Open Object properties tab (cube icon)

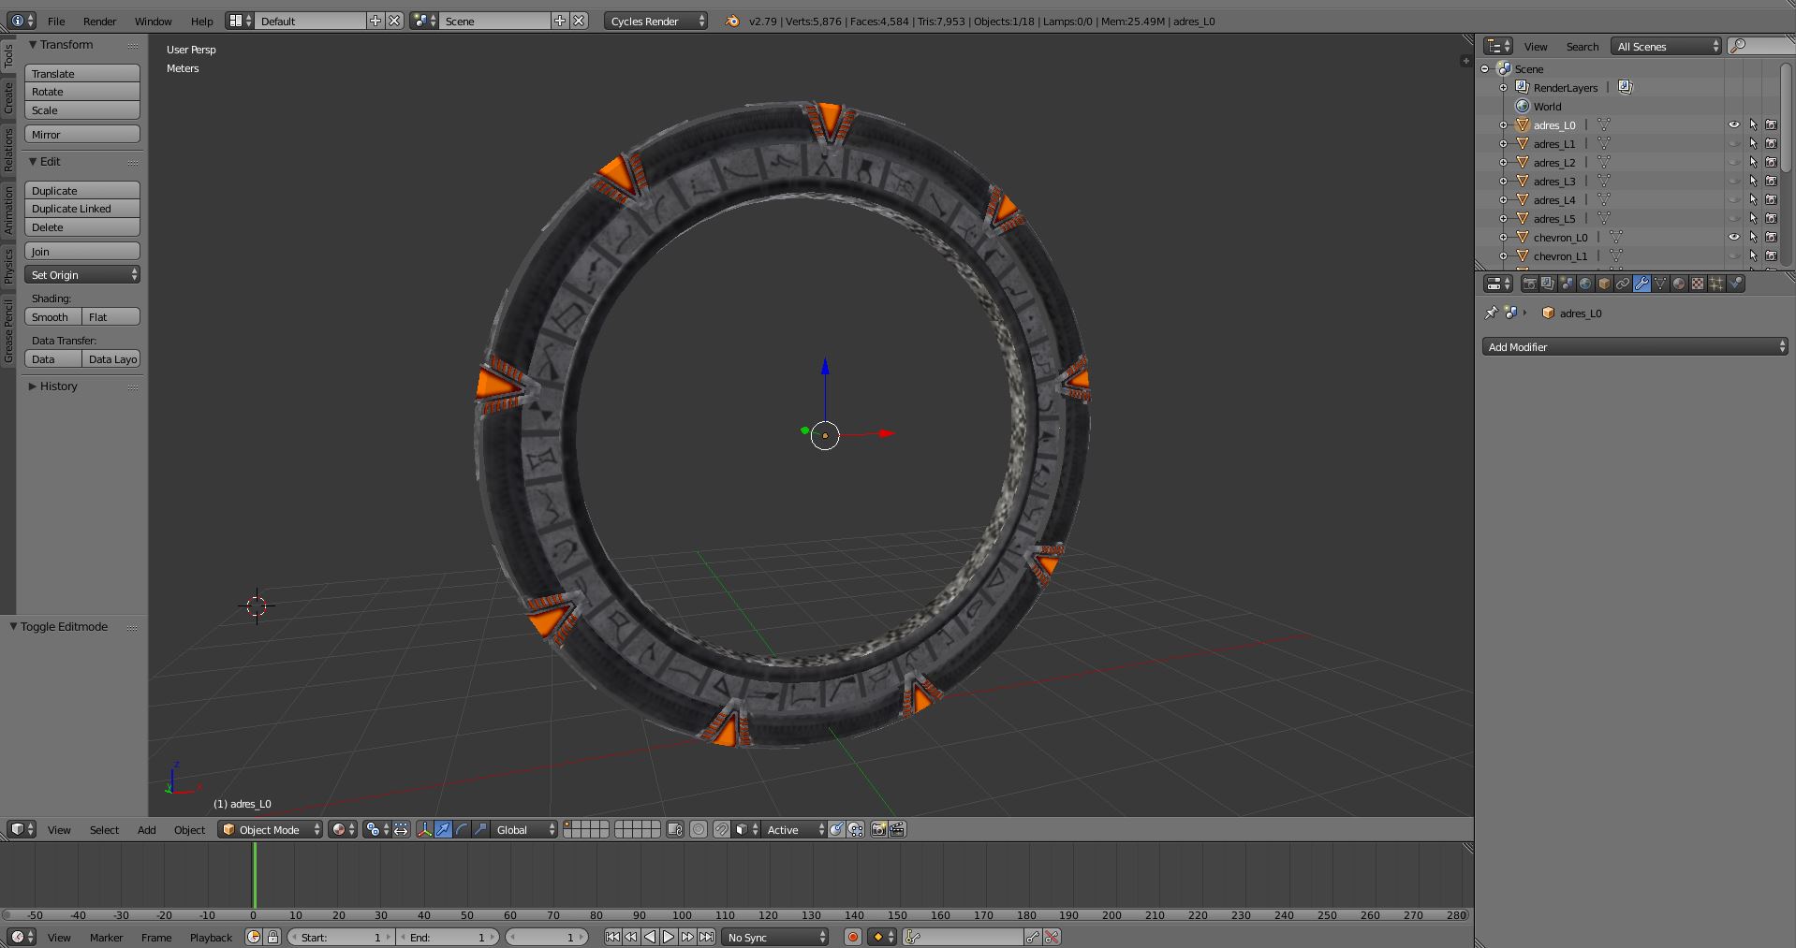(1604, 284)
